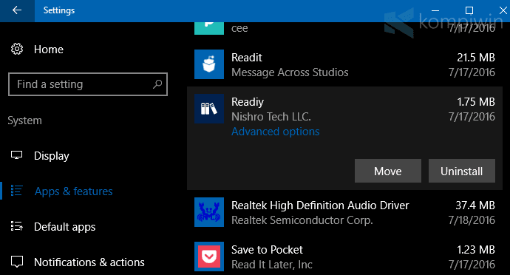Click the Realtek crab driver icon
The image size is (510, 275).
pyautogui.click(x=209, y=212)
